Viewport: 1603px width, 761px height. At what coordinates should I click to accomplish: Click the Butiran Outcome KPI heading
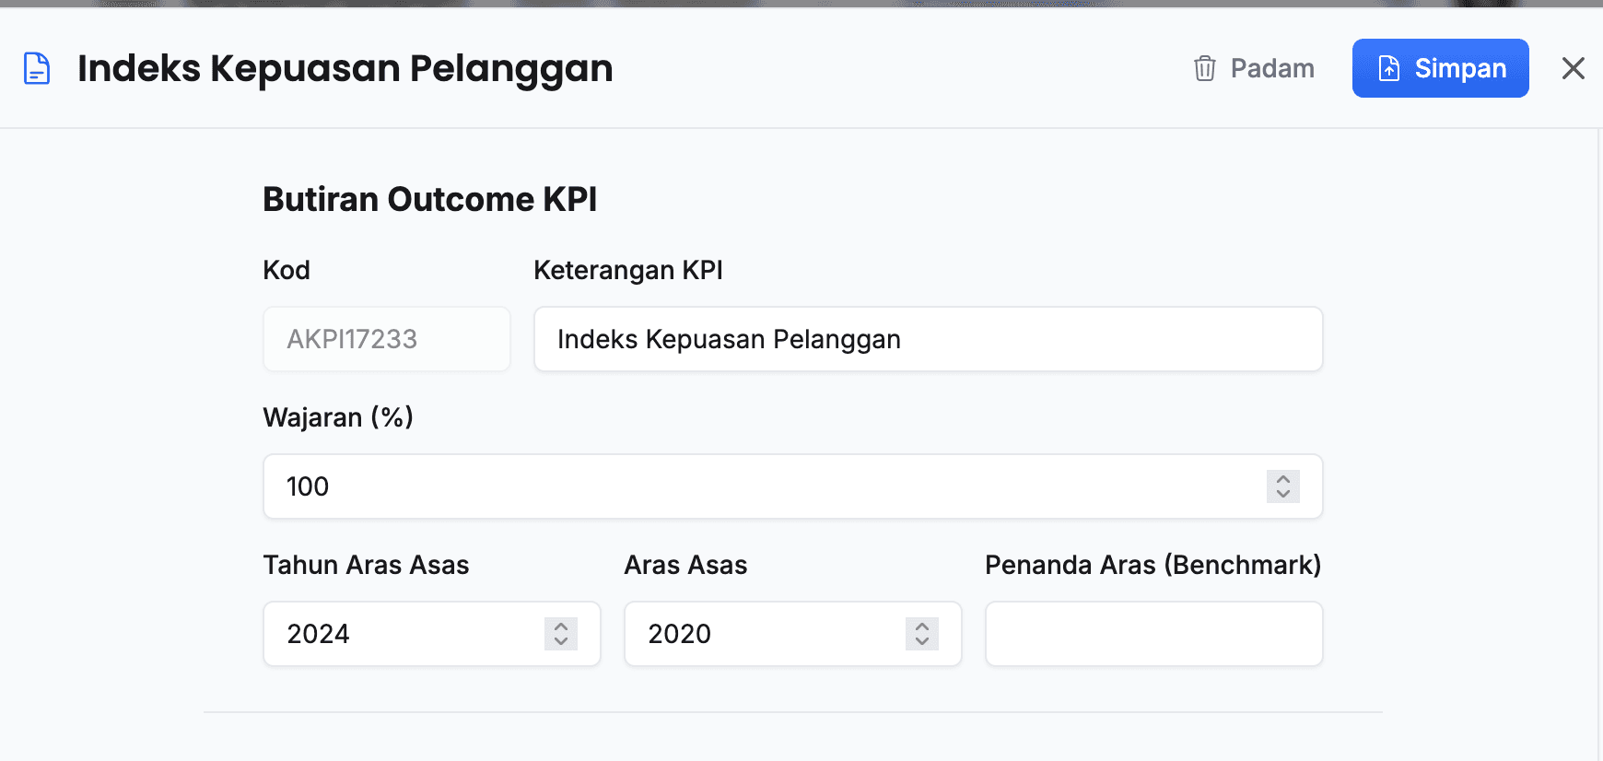click(429, 199)
